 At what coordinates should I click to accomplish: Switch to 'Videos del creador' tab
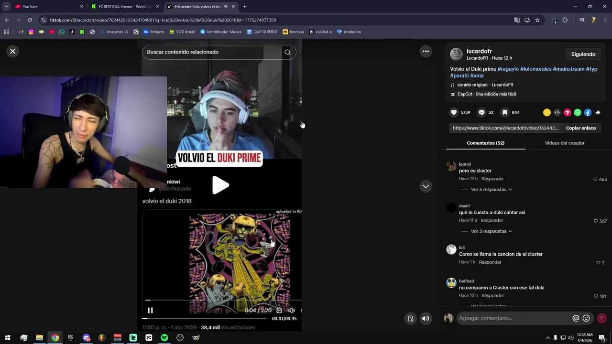565,143
